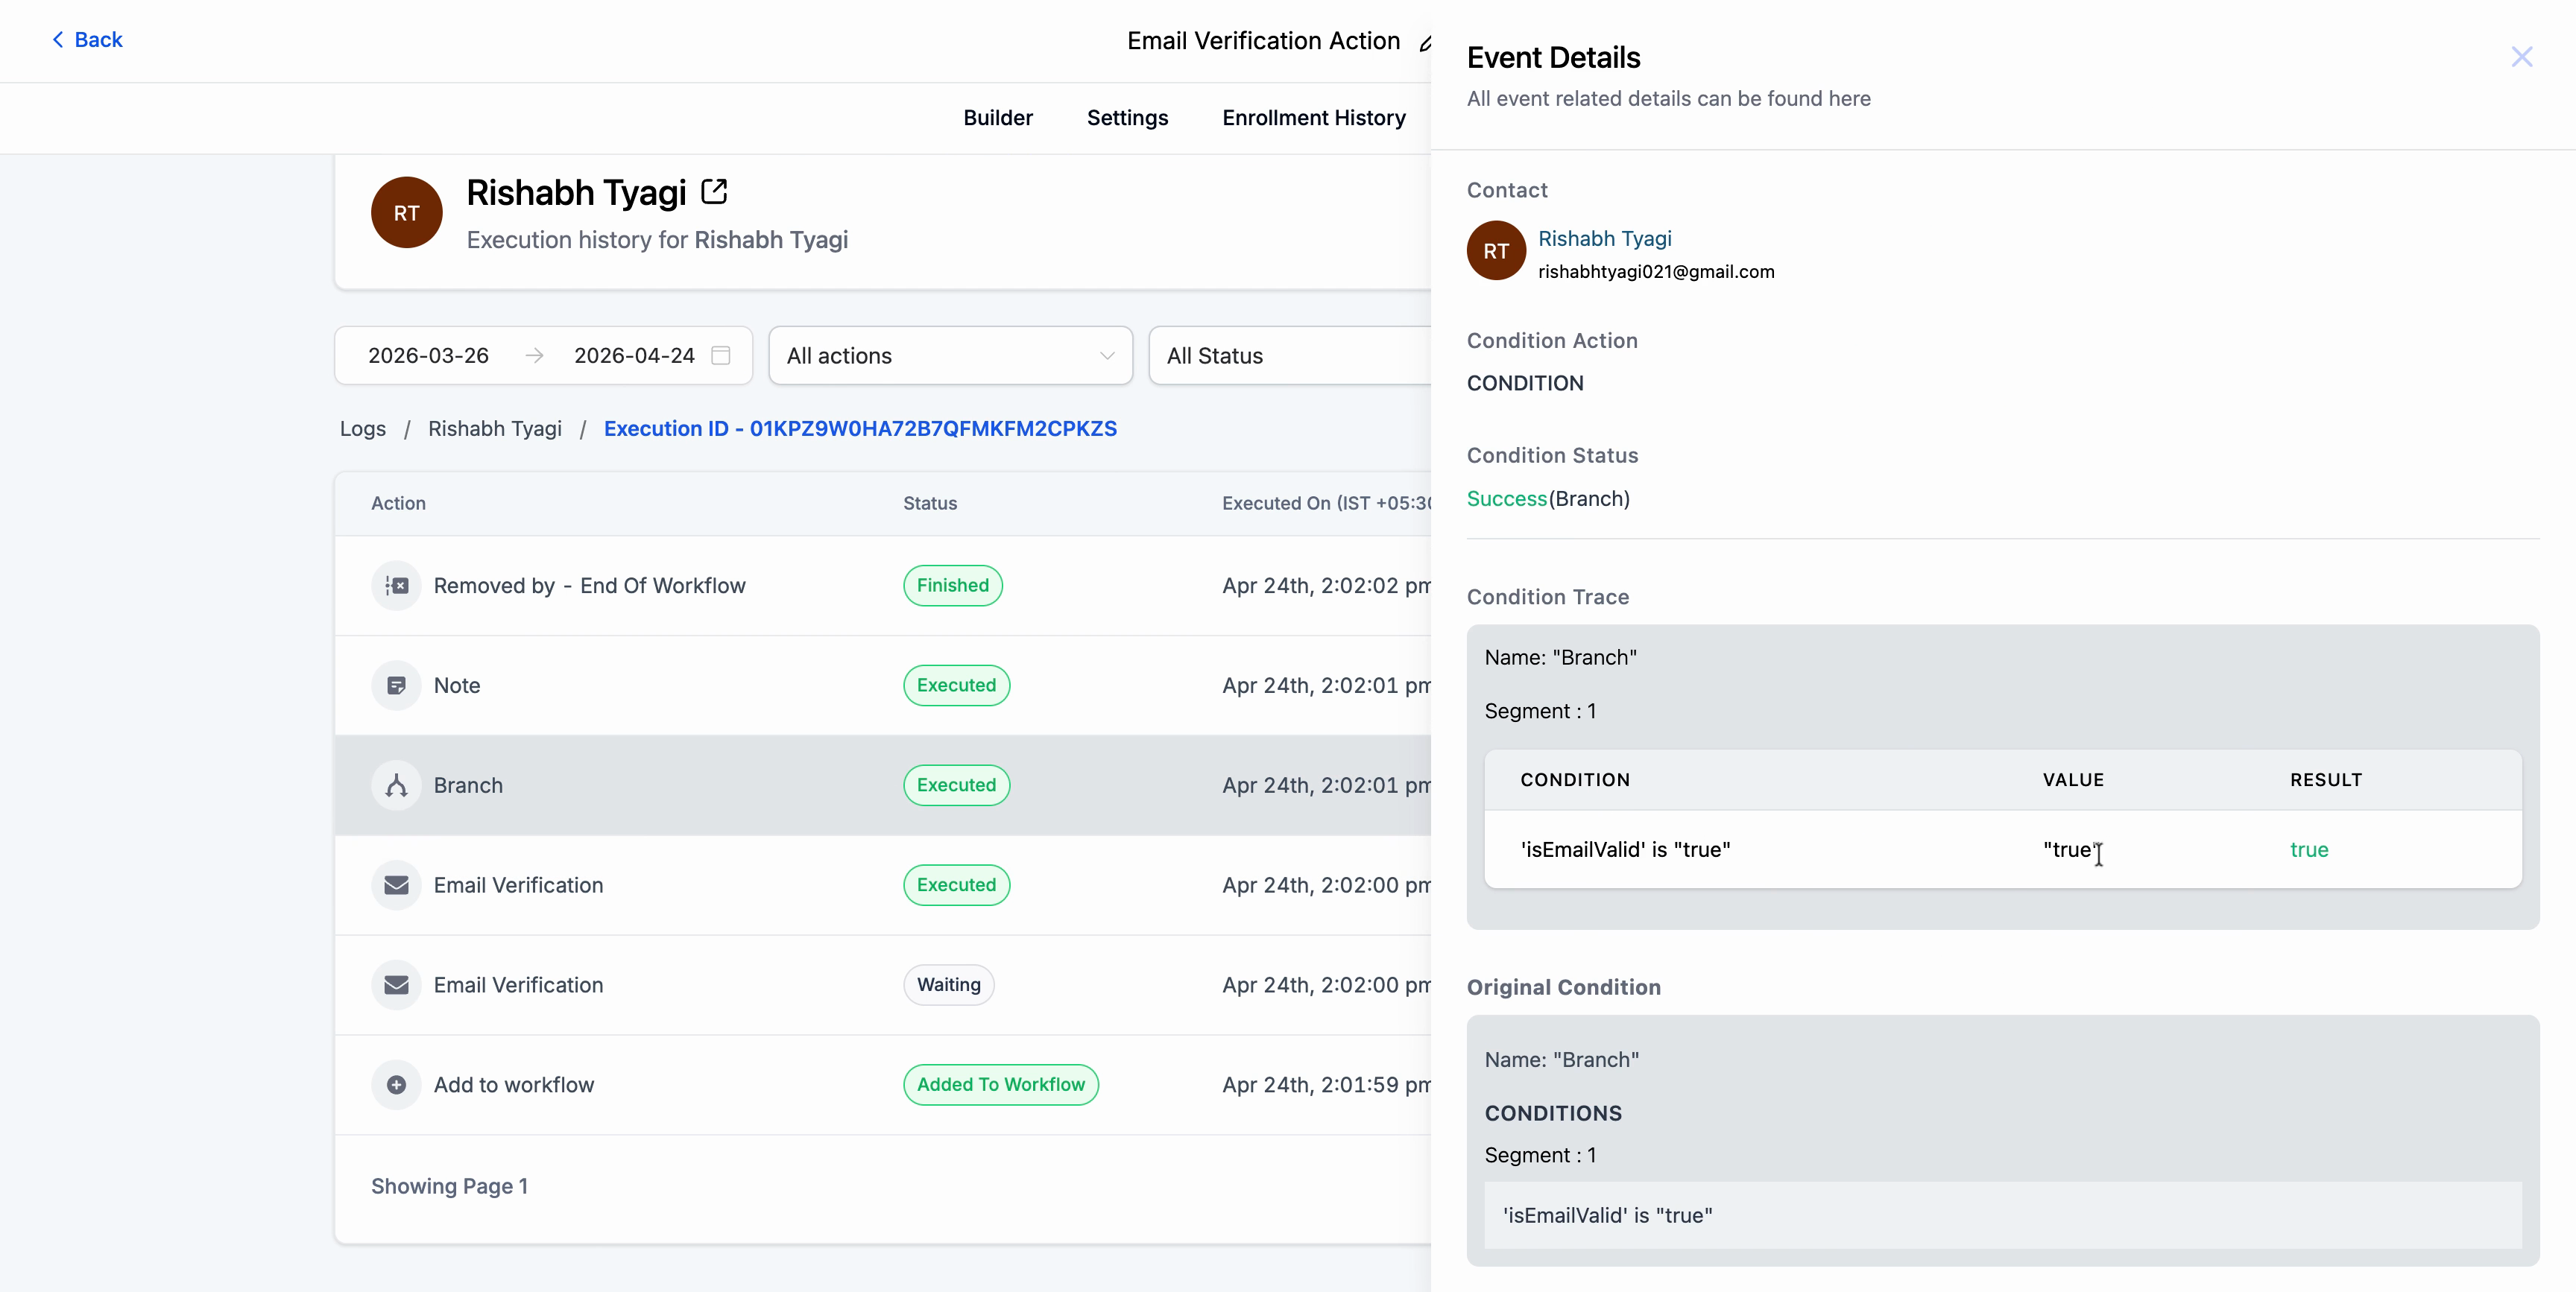Open Rishabh Tyagi contact link in Event Details

(1604, 238)
